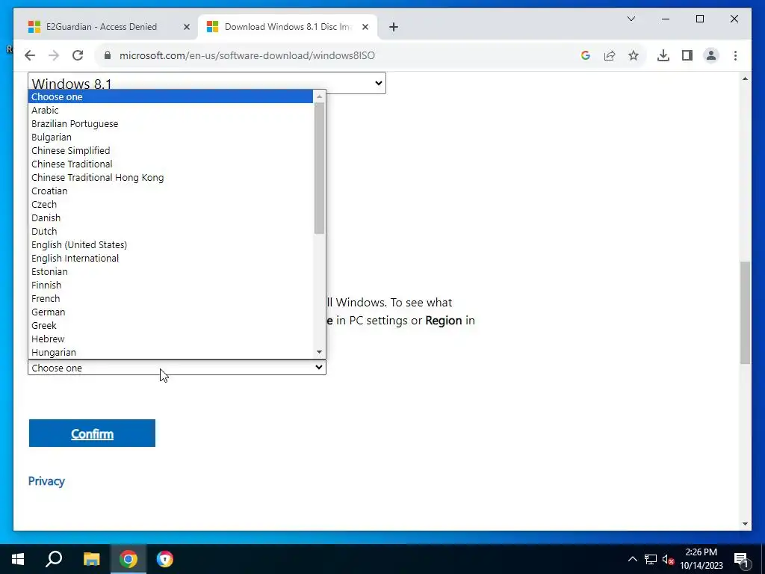Viewport: 765px width, 574px height.
Task: Click page scrollbar down arrow
Action: pyautogui.click(x=745, y=524)
